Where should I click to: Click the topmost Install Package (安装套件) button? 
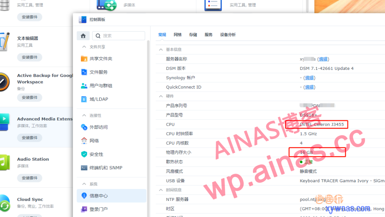30,17
